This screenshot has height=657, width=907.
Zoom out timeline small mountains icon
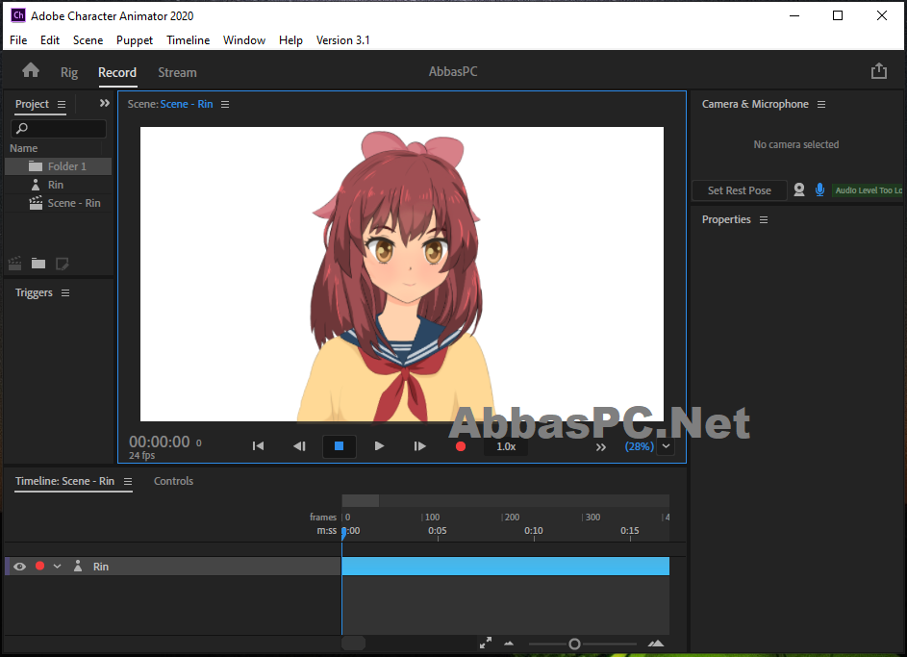(x=509, y=644)
